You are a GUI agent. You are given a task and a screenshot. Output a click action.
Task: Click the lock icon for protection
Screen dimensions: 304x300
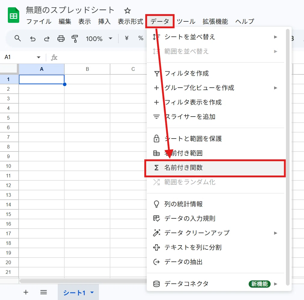[x=156, y=139]
